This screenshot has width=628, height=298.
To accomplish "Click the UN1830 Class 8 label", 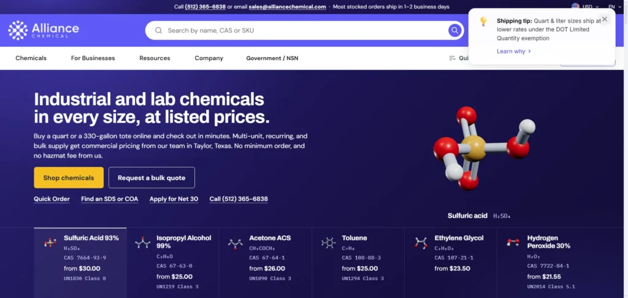I will 85,278.
